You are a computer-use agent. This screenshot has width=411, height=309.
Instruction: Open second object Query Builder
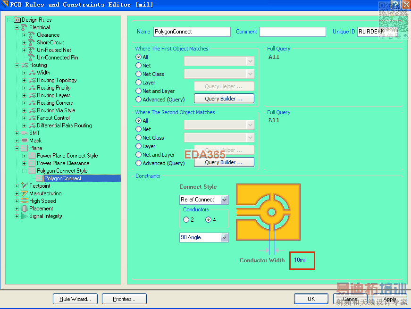click(224, 162)
